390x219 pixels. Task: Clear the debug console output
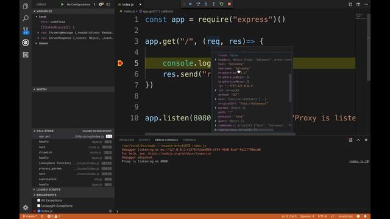(350, 140)
